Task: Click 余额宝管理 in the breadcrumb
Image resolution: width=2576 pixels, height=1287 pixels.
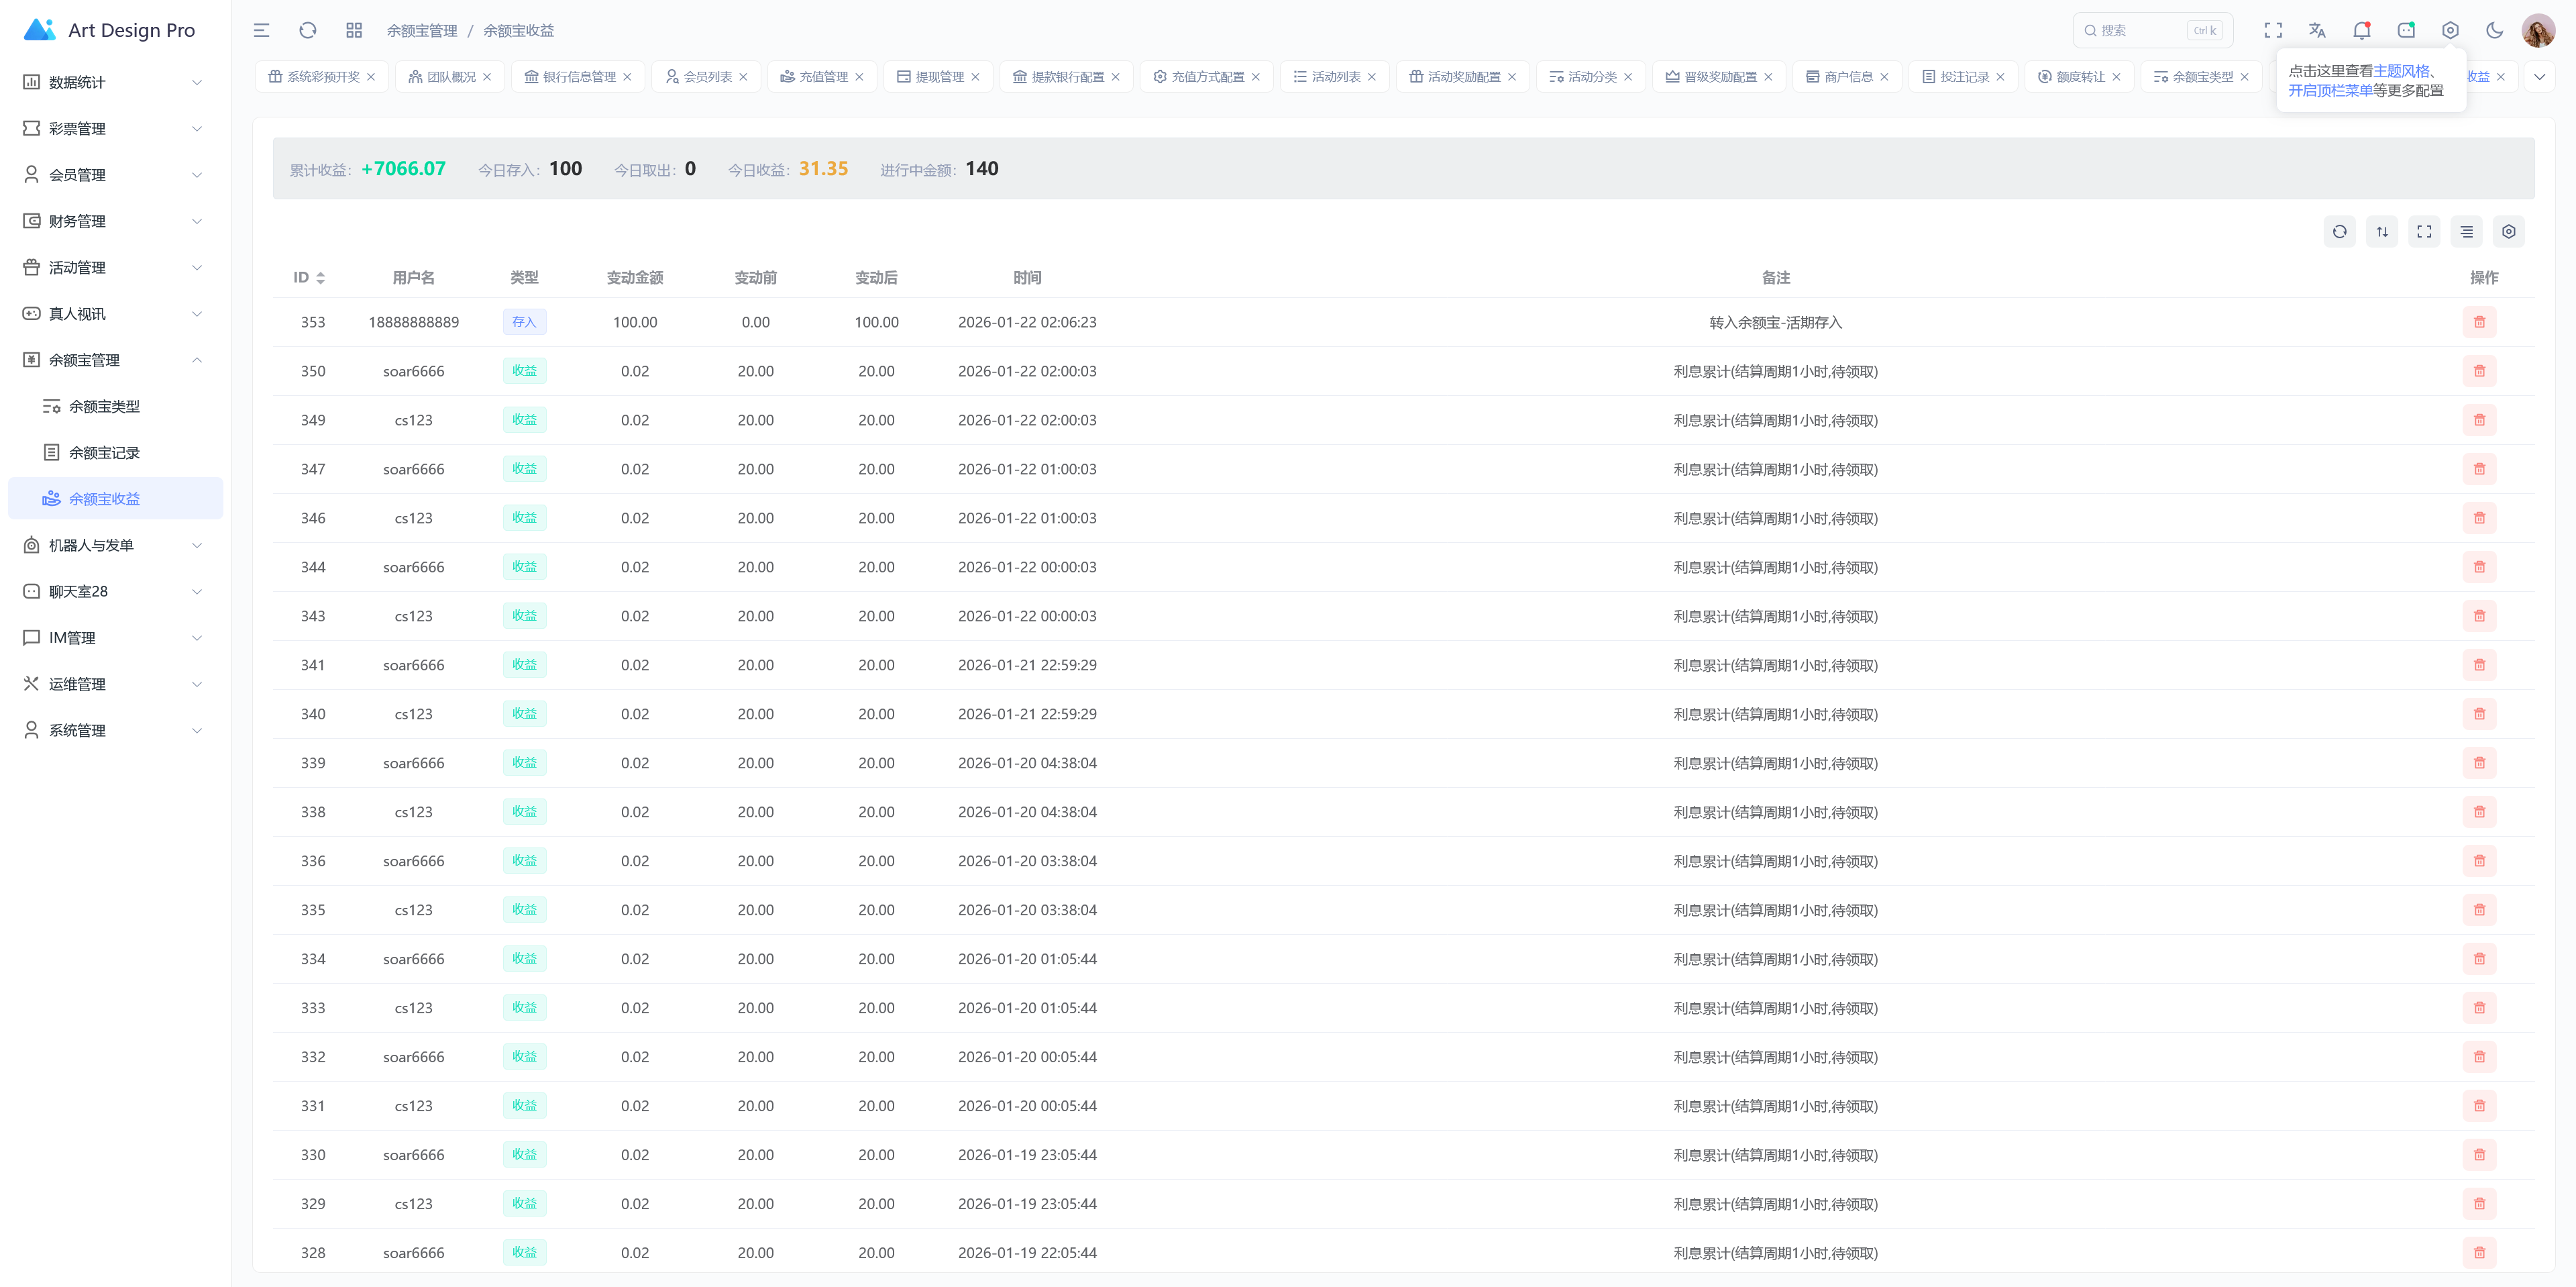Action: tap(421, 31)
